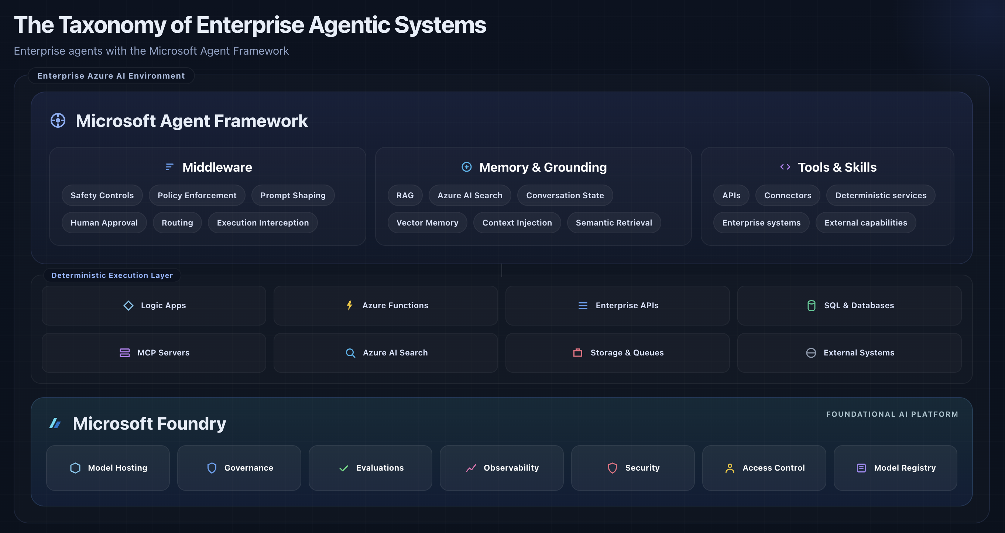The height and width of the screenshot is (533, 1005).
Task: Click the 'Microsoft Foundry' heading text
Action: pyautogui.click(x=150, y=423)
